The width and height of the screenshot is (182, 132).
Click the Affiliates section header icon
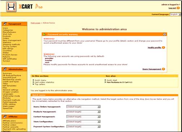click(x=5, y=116)
